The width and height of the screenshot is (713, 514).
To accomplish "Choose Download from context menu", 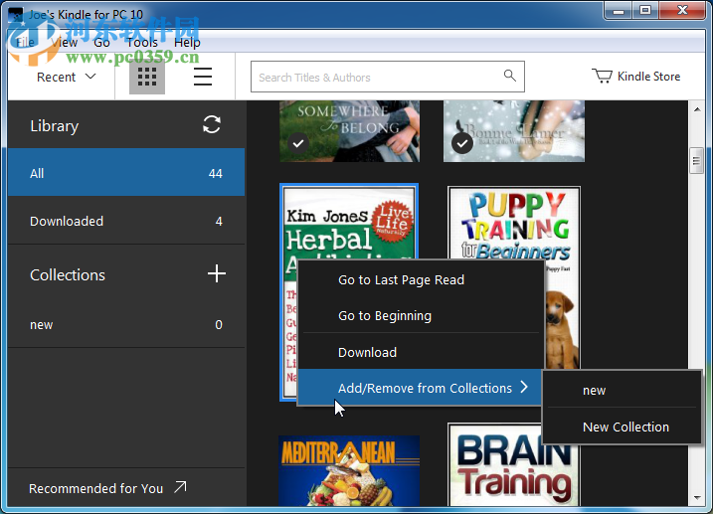I will point(421,352).
